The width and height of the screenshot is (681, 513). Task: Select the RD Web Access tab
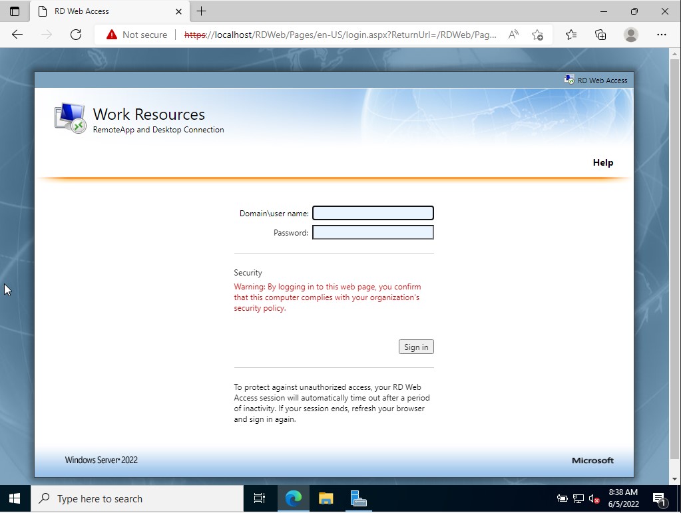(x=109, y=11)
